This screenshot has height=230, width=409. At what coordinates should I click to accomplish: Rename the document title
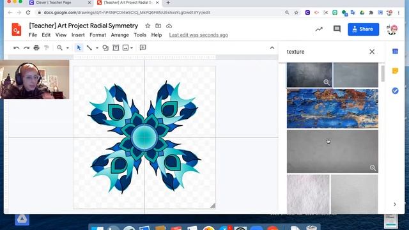pos(84,26)
